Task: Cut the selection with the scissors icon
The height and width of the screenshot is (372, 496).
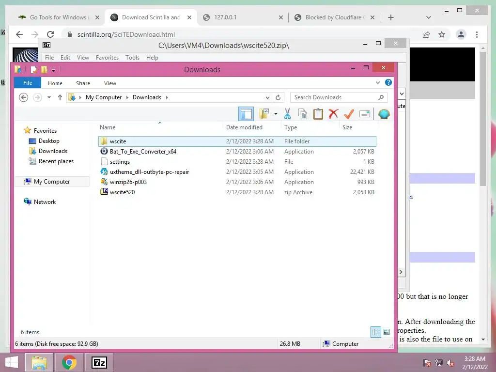Action: coord(287,114)
